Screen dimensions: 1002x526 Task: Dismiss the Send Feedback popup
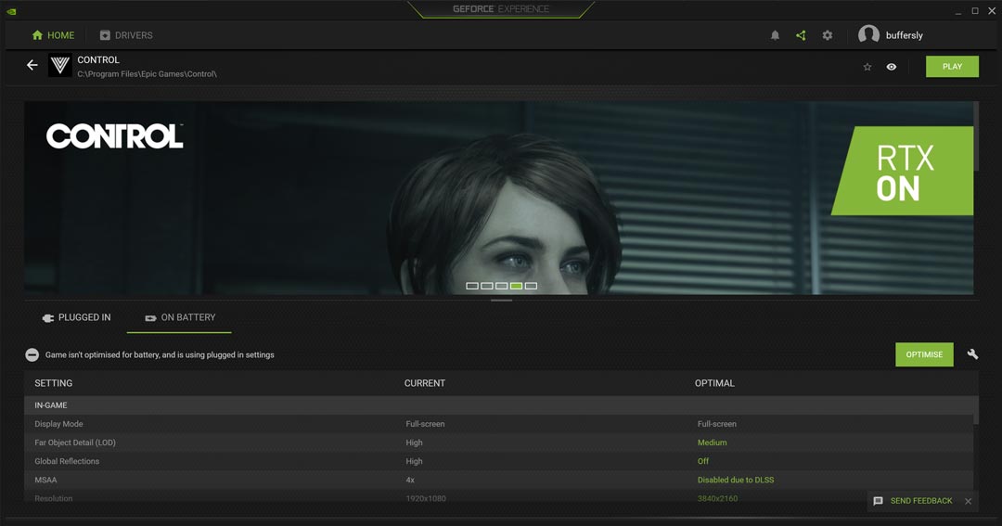tap(968, 501)
